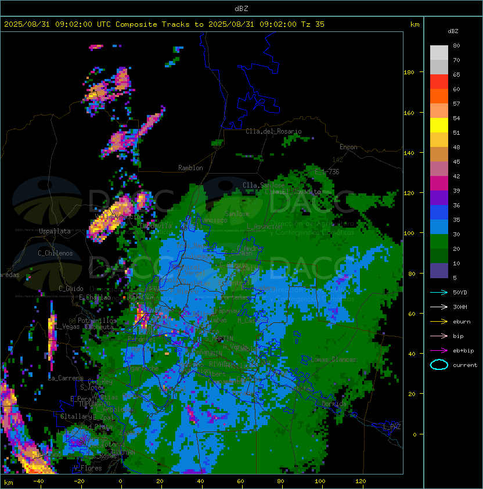Select the dark orange 57 dBZ swatch
The width and height of the screenshot is (483, 489).
coord(439,96)
